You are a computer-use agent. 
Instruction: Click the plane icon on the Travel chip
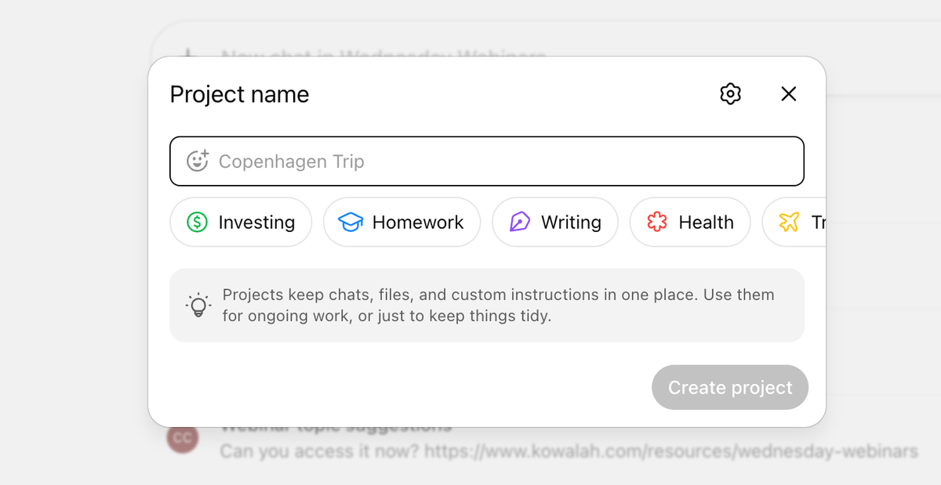coord(790,222)
